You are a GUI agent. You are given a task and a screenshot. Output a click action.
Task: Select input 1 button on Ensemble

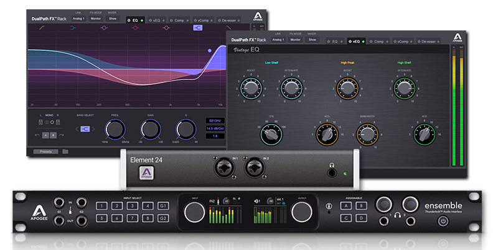[101, 206]
